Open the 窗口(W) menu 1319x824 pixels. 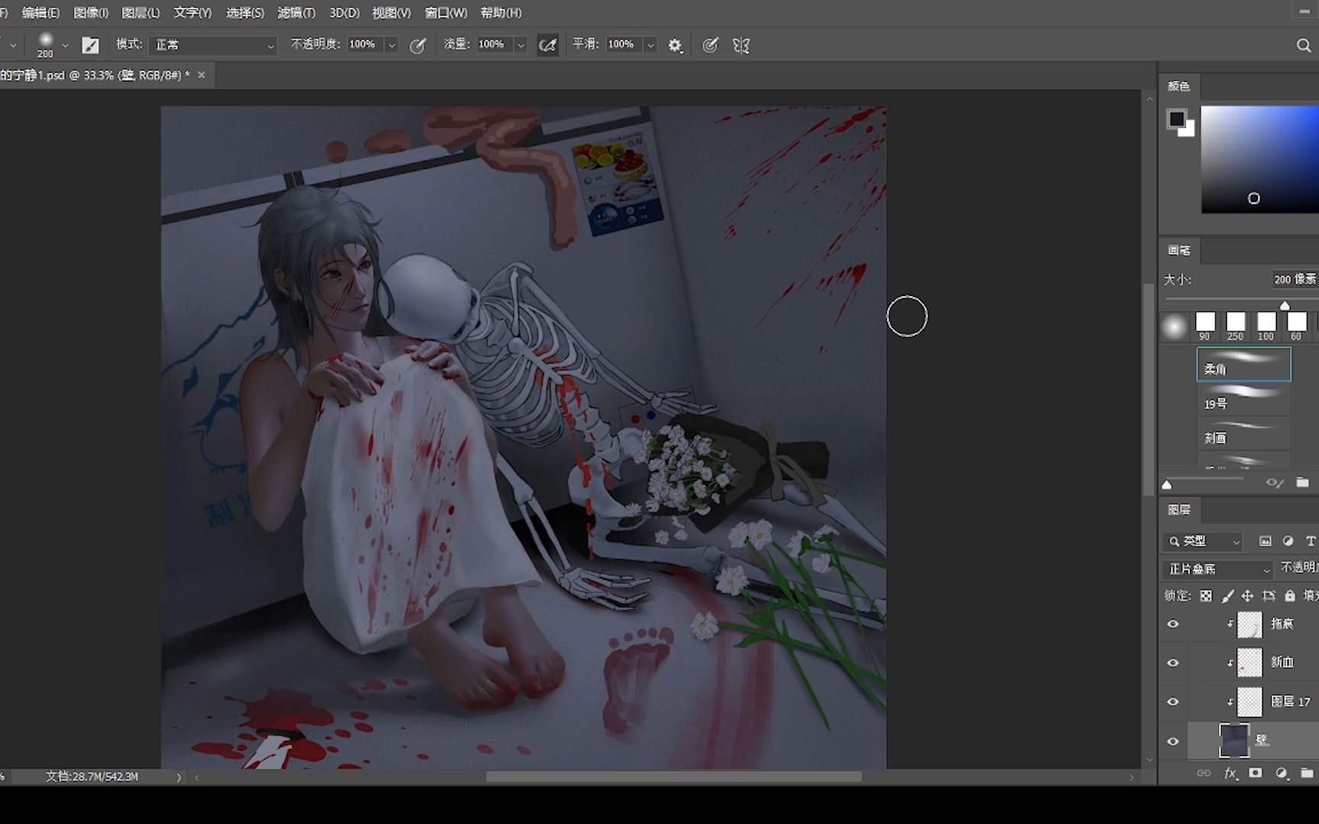point(446,13)
